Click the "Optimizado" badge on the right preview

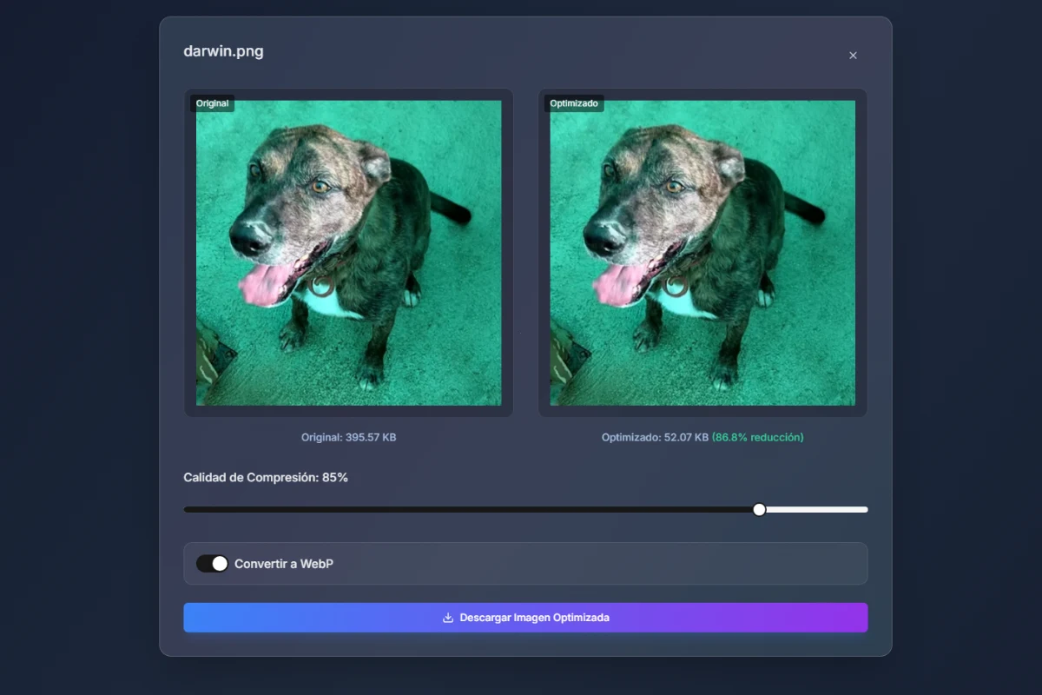(x=574, y=103)
